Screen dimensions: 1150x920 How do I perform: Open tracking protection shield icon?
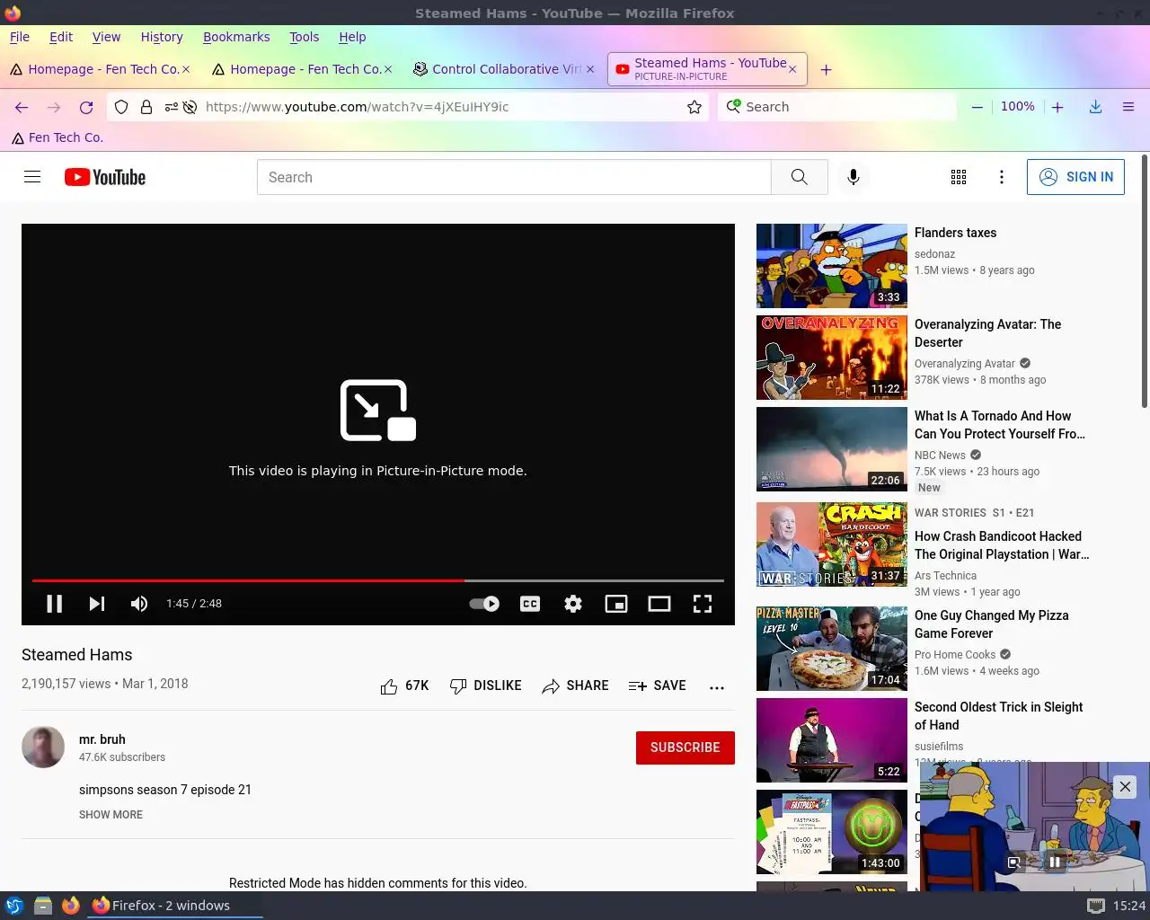(x=122, y=107)
